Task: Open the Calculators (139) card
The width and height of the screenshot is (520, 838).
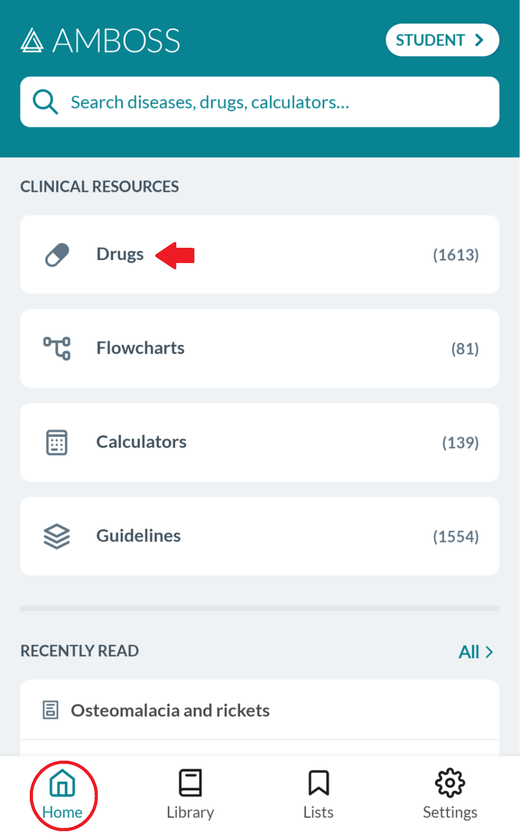Action: point(260,442)
